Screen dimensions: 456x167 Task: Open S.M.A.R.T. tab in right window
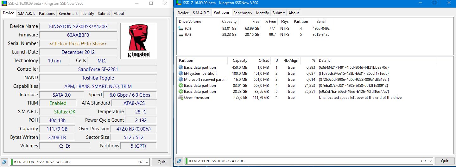tap(201, 13)
